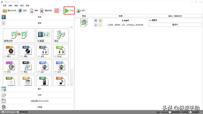
Task: Expand the 文档 document category
Action: (37, 95)
